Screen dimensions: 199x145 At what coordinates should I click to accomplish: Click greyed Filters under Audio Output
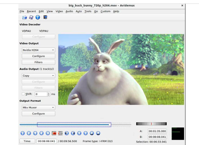tap(39, 88)
